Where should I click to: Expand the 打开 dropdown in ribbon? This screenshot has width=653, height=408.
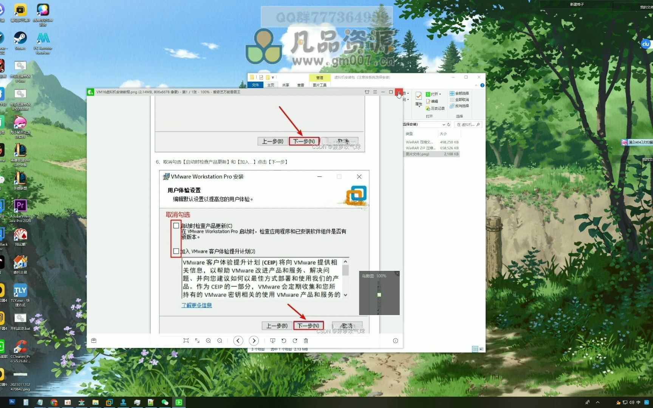(434, 94)
